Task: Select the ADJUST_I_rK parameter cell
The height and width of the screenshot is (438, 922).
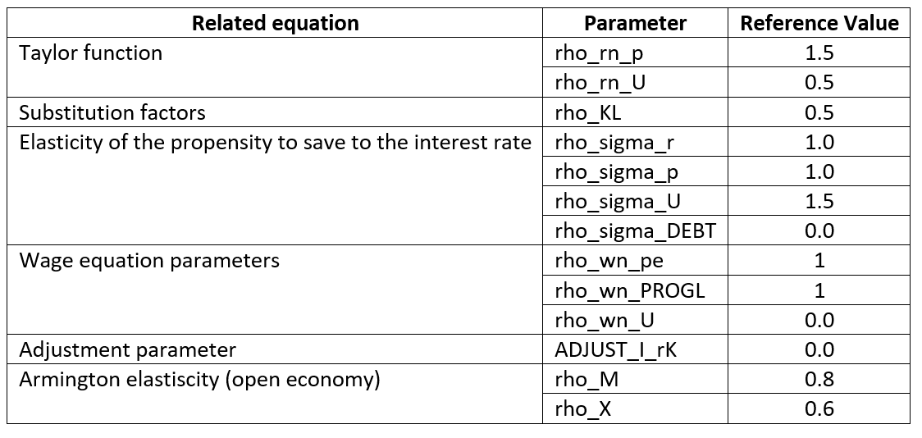Action: coord(635,349)
